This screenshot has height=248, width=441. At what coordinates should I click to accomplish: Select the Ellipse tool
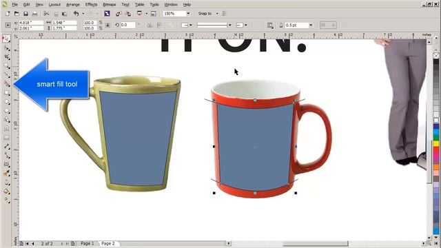[x=6, y=102]
